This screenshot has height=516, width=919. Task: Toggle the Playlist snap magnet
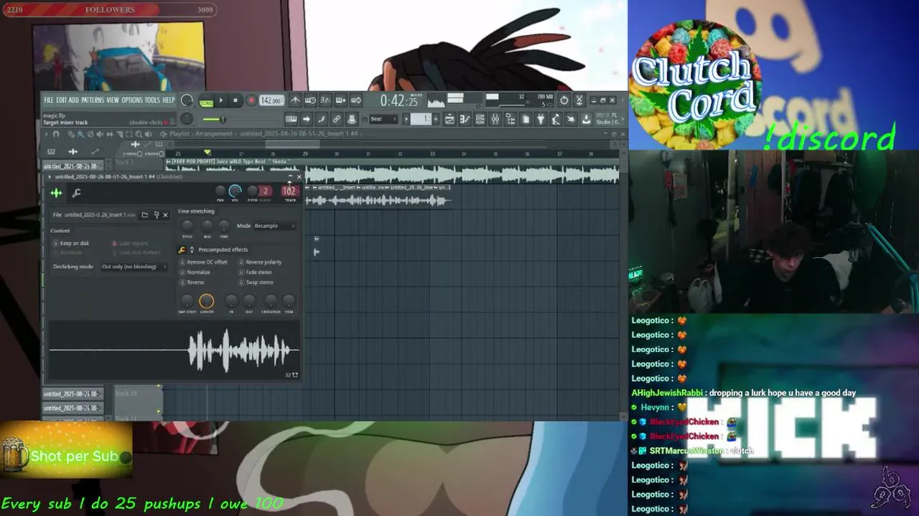57,134
